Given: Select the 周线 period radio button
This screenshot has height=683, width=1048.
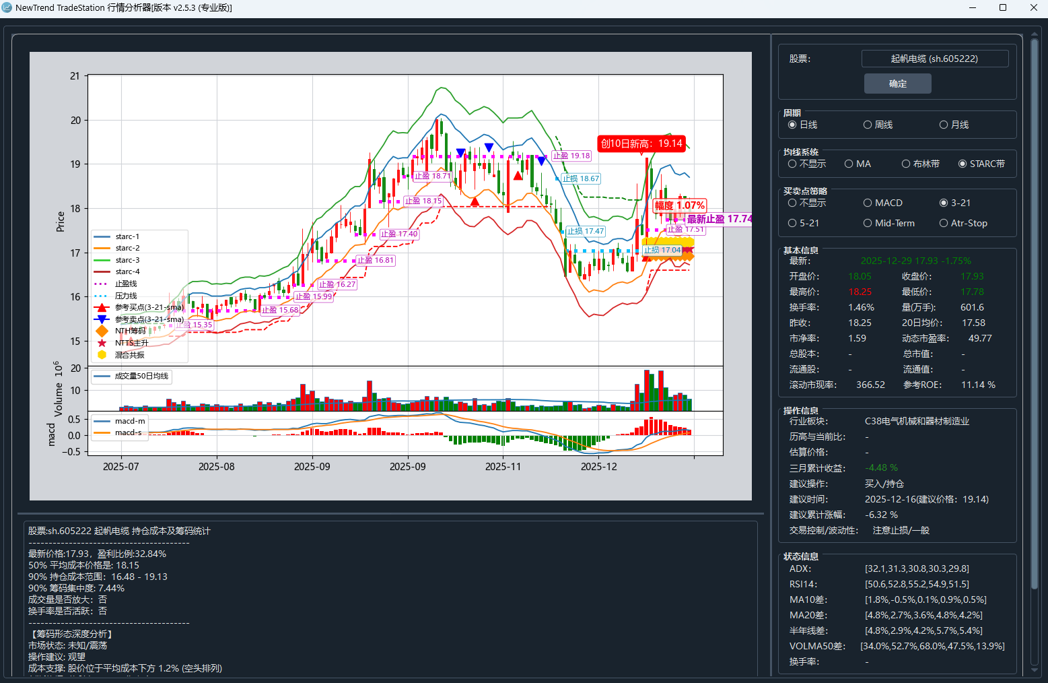Looking at the screenshot, I should pyautogui.click(x=868, y=124).
